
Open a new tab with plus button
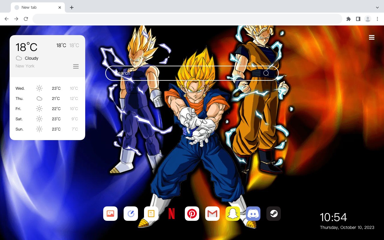71,7
